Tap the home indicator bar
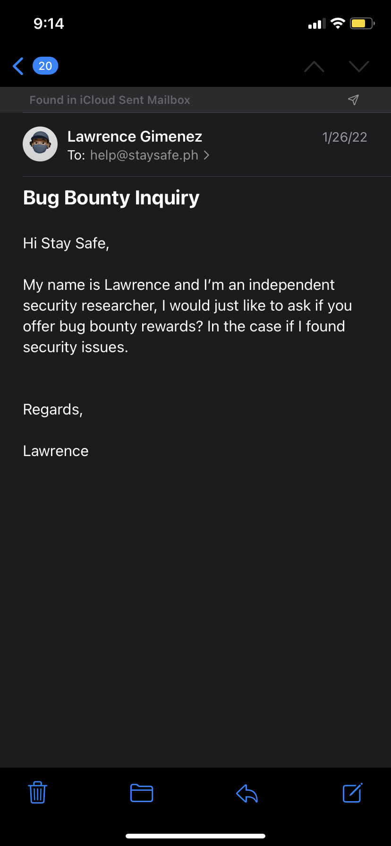The height and width of the screenshot is (846, 391). pos(195,836)
